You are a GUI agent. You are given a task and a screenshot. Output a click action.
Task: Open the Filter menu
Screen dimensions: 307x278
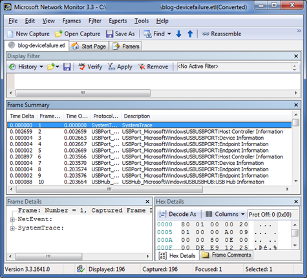tap(95, 21)
